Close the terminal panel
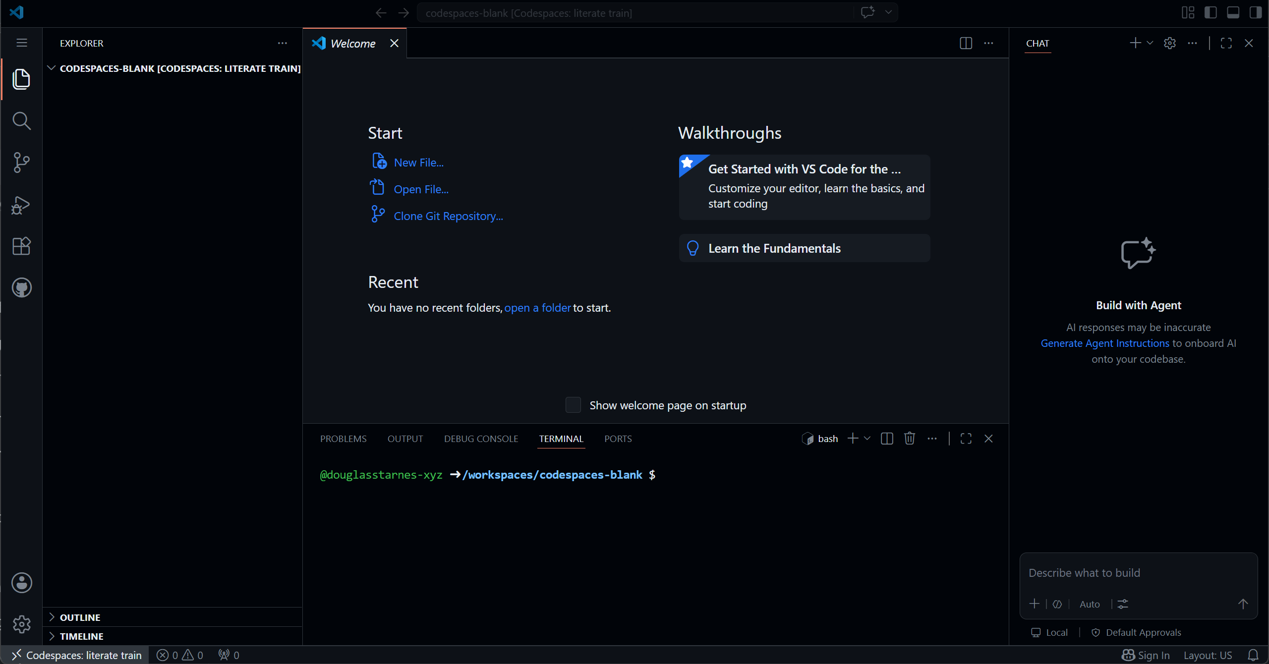The width and height of the screenshot is (1269, 664). pos(988,439)
